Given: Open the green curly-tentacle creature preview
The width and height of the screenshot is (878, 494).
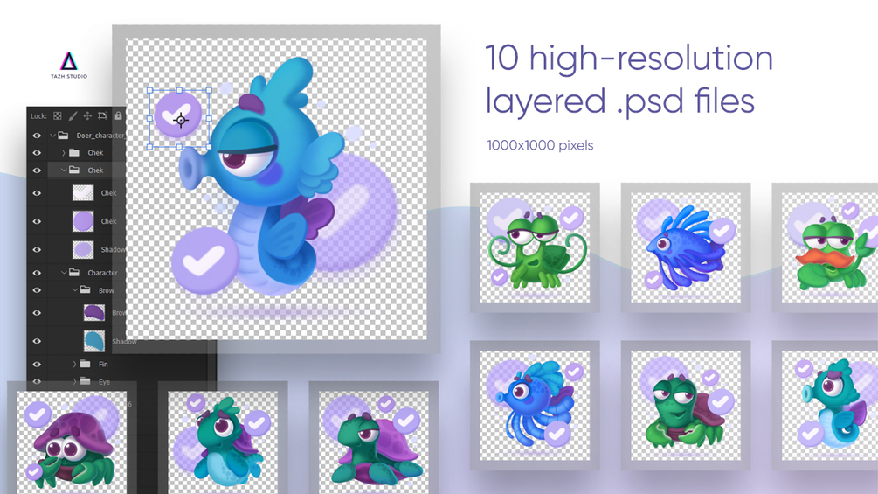Looking at the screenshot, I should (535, 247).
